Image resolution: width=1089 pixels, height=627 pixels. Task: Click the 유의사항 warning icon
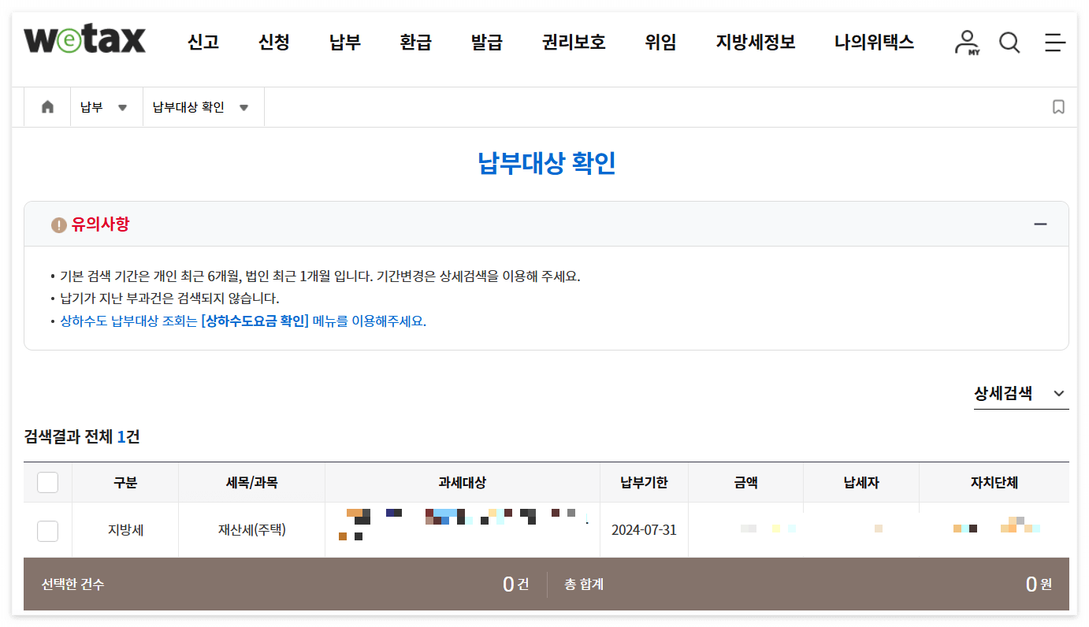pyautogui.click(x=57, y=224)
